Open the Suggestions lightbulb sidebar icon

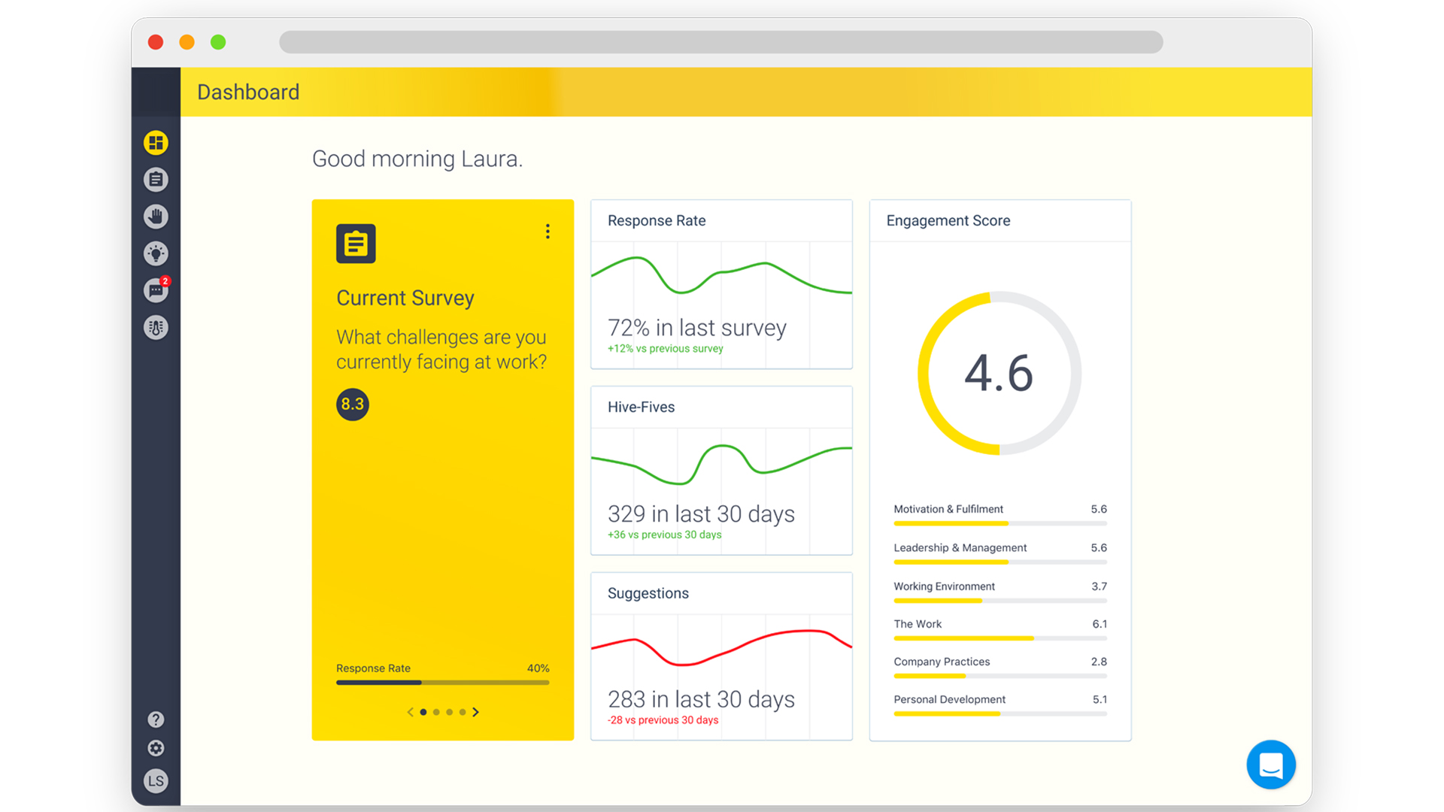click(156, 253)
